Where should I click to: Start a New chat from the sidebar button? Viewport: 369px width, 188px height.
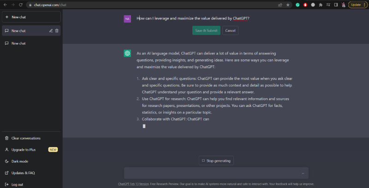[x=31, y=17]
